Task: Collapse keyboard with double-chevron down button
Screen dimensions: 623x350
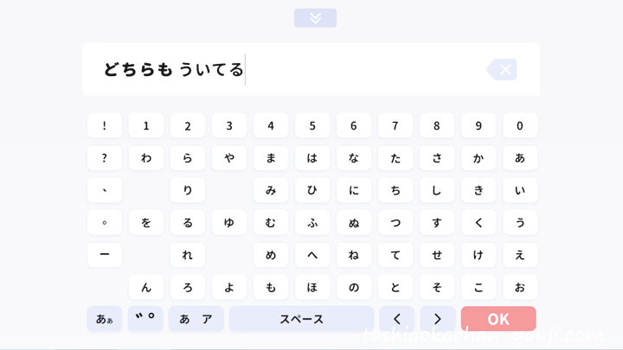Action: tap(315, 18)
